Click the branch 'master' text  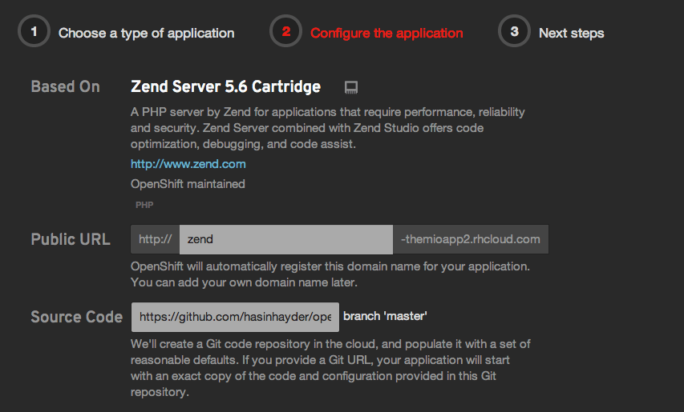pyautogui.click(x=385, y=316)
